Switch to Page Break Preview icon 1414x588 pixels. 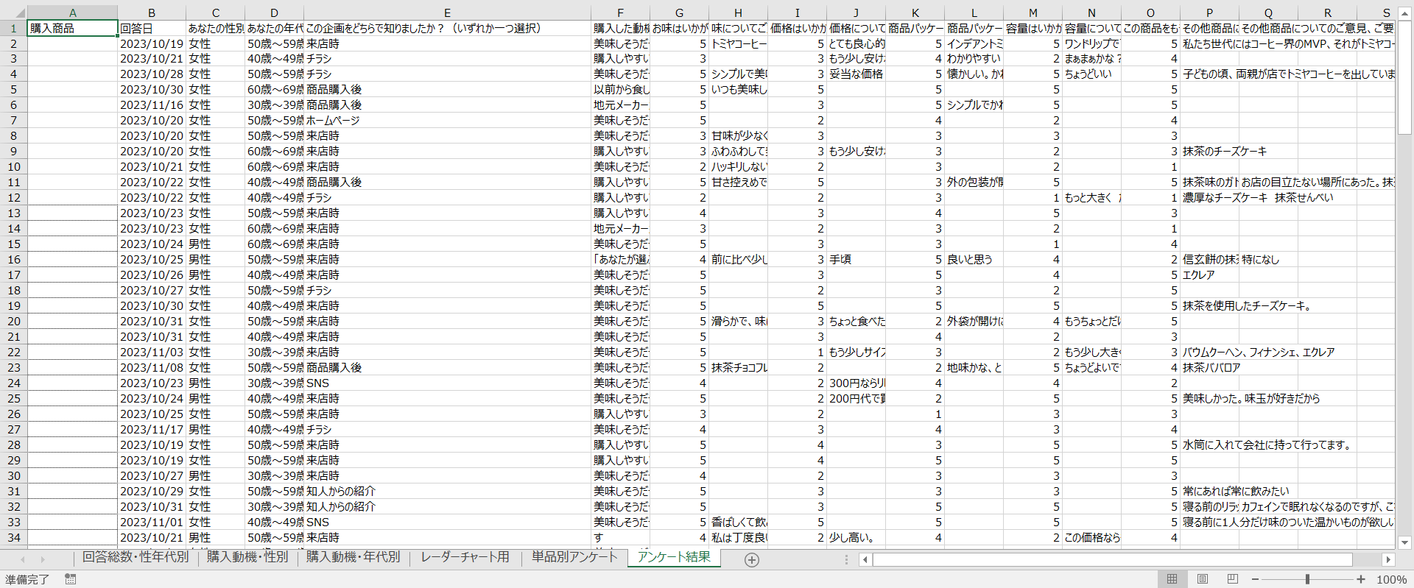(1233, 579)
